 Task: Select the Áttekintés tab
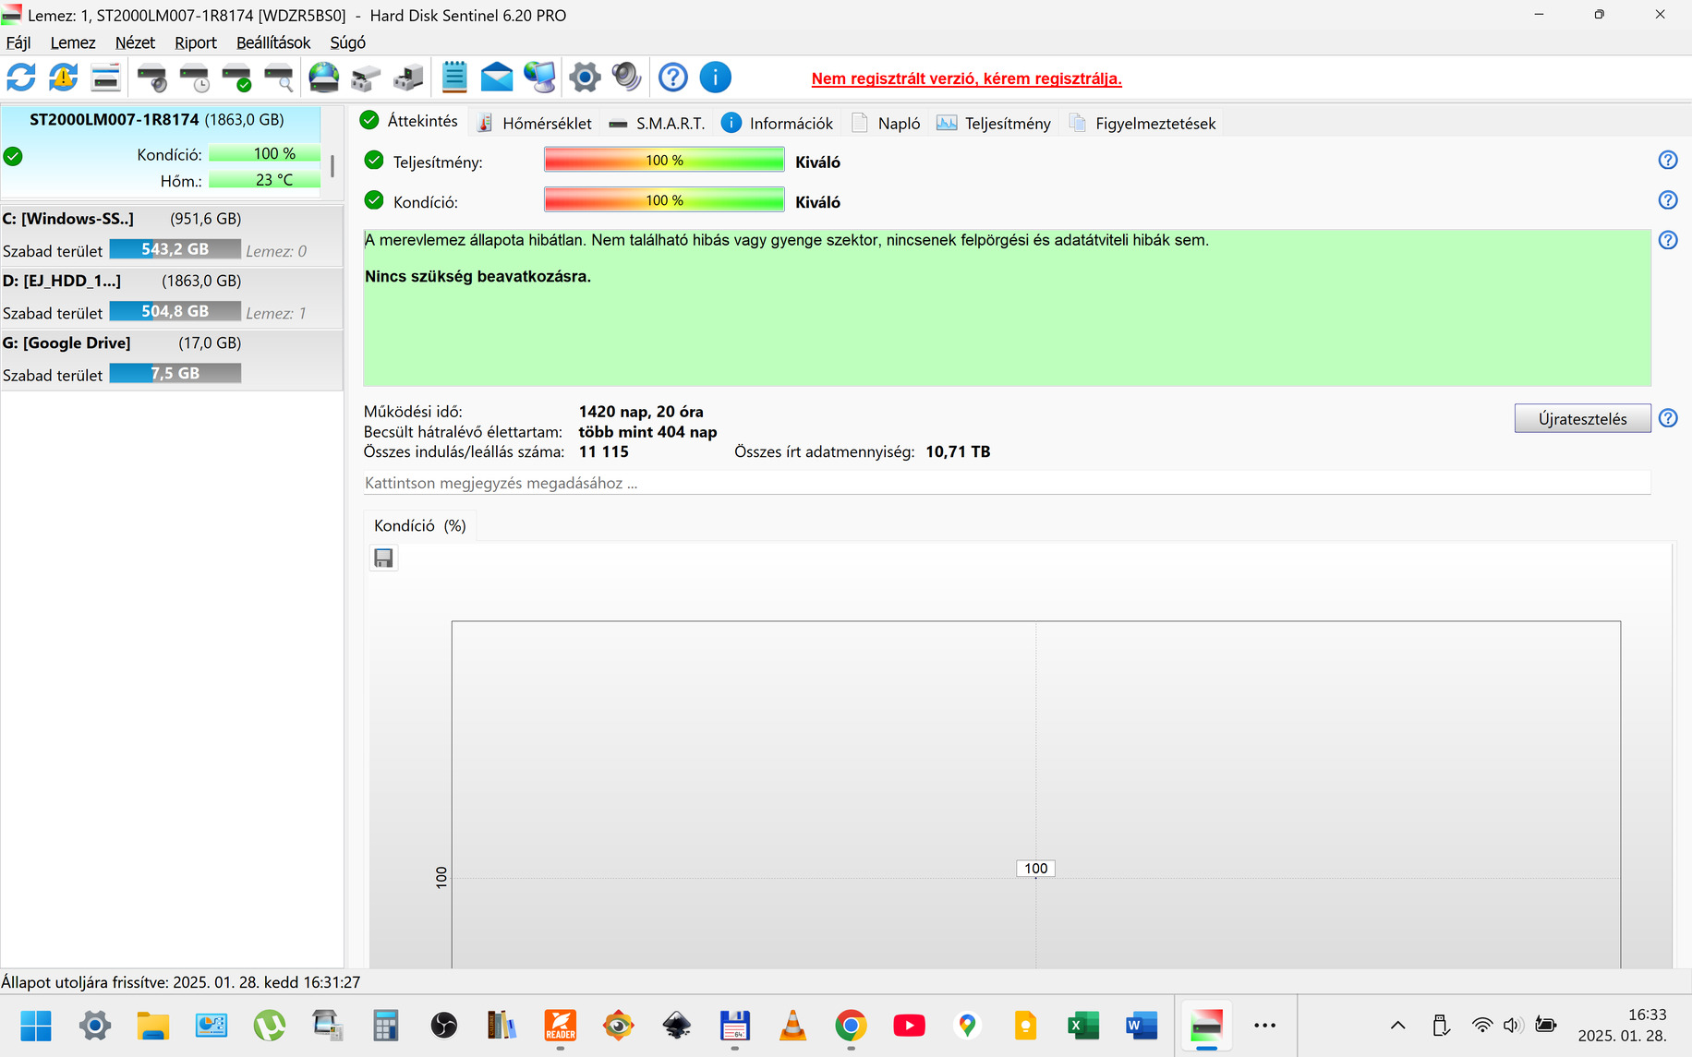coord(409,121)
